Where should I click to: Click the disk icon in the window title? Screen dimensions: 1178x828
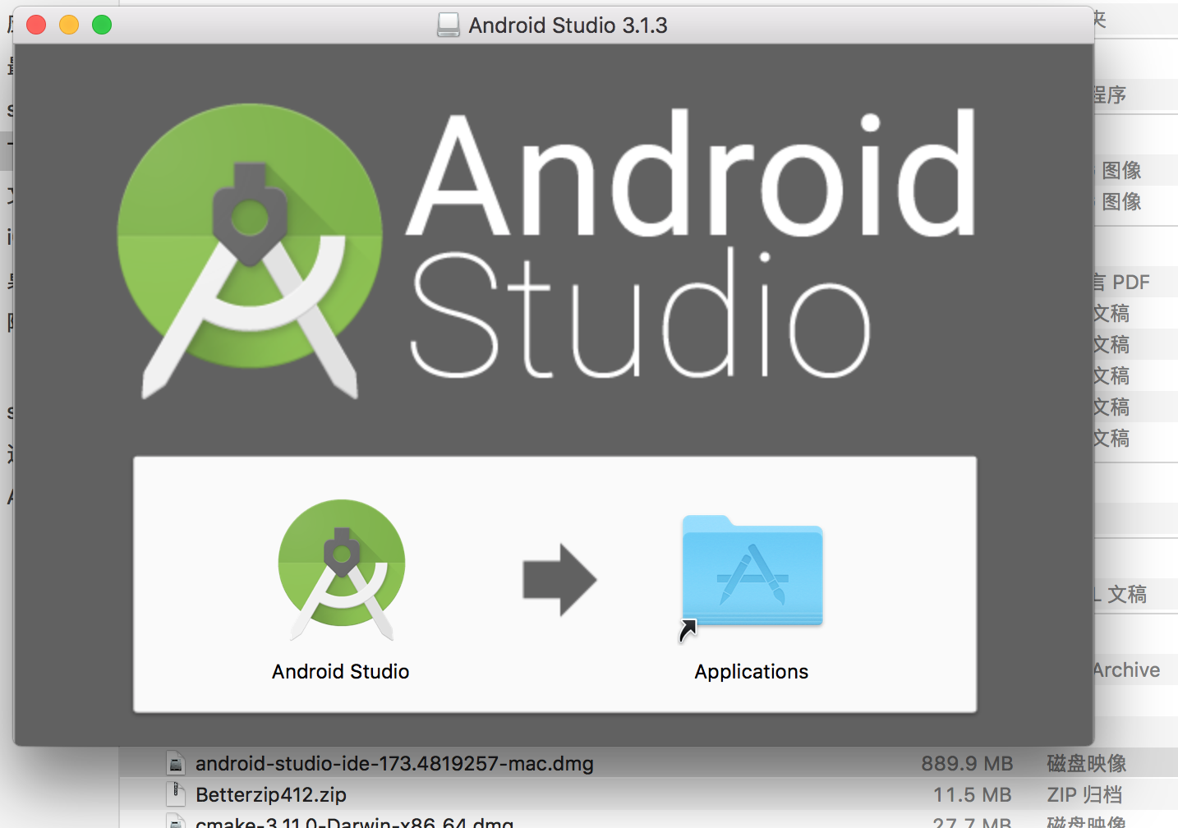pyautogui.click(x=449, y=25)
